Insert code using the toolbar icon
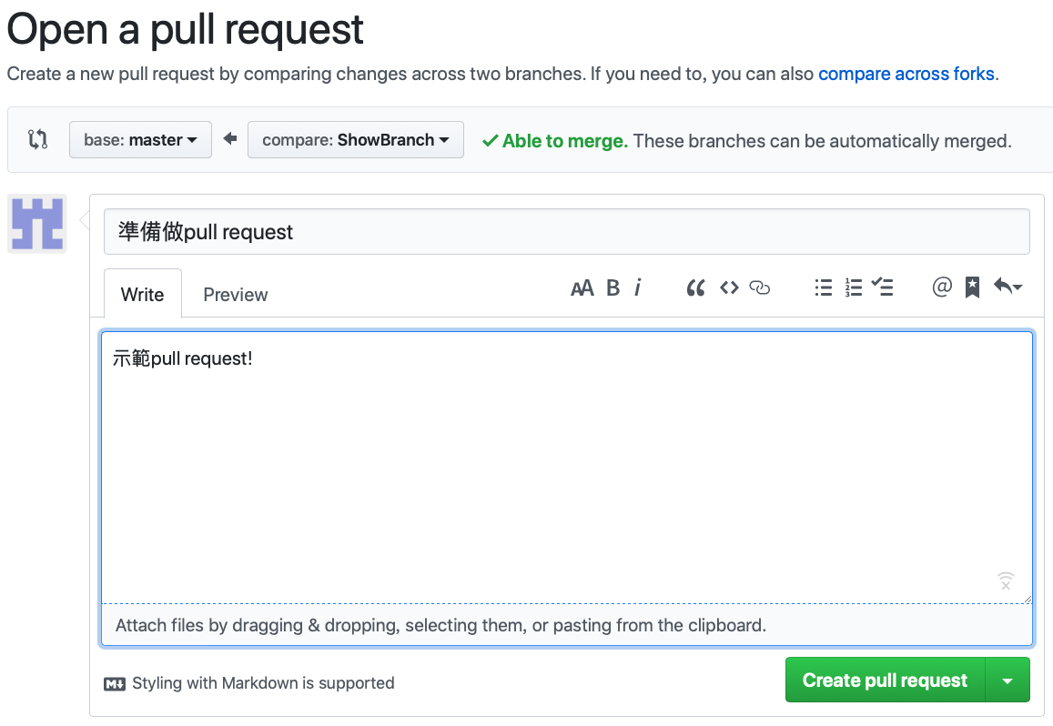This screenshot has height=726, width=1053. click(x=729, y=288)
